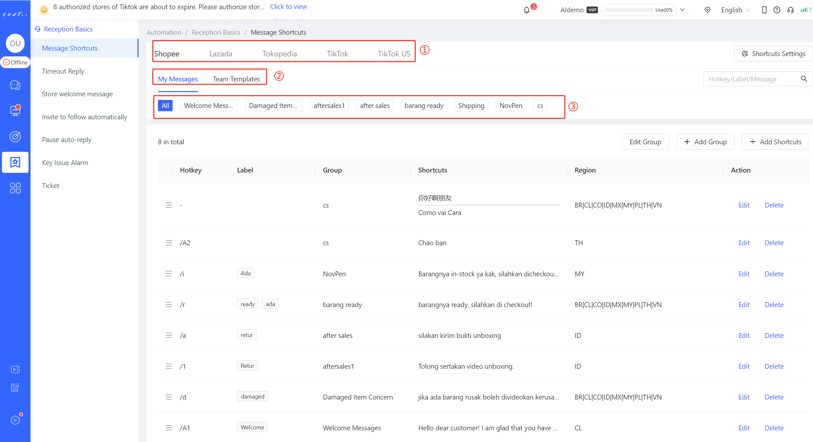Open the notes document sidebar icon
813x442 pixels.
(15, 388)
